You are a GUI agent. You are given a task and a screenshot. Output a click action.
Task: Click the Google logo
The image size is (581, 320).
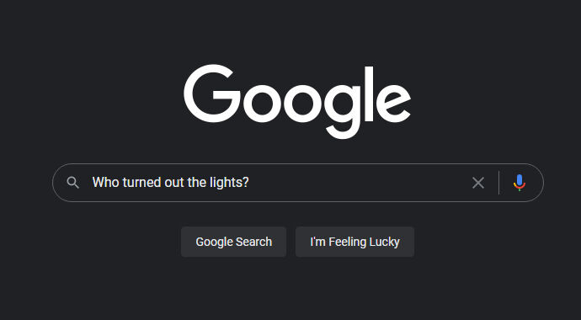tap(297, 102)
